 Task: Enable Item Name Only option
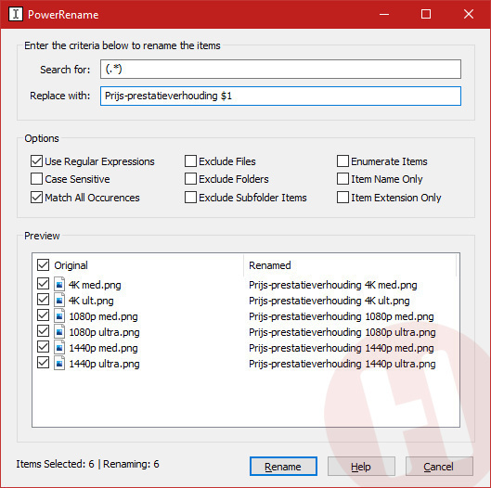[x=342, y=179]
